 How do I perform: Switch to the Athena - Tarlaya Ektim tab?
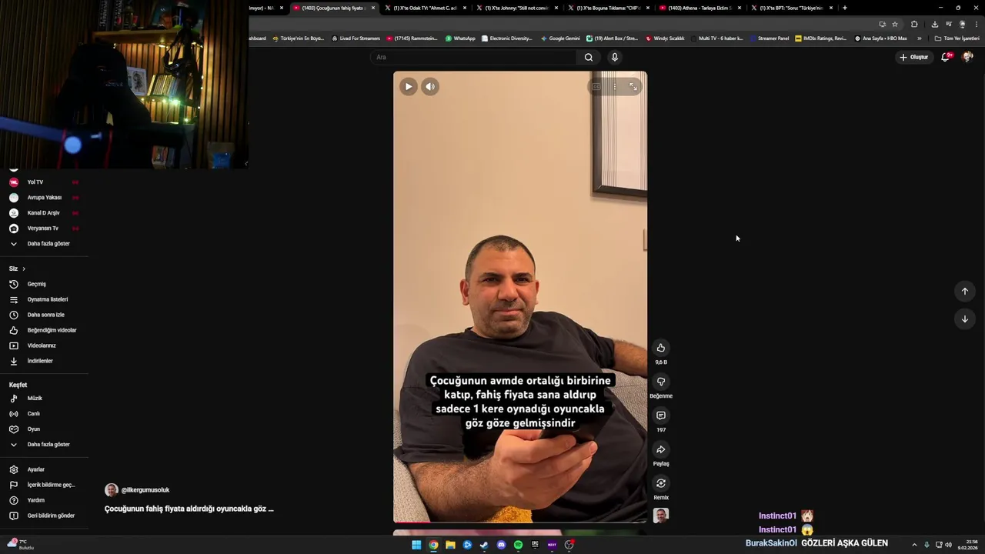pos(700,8)
